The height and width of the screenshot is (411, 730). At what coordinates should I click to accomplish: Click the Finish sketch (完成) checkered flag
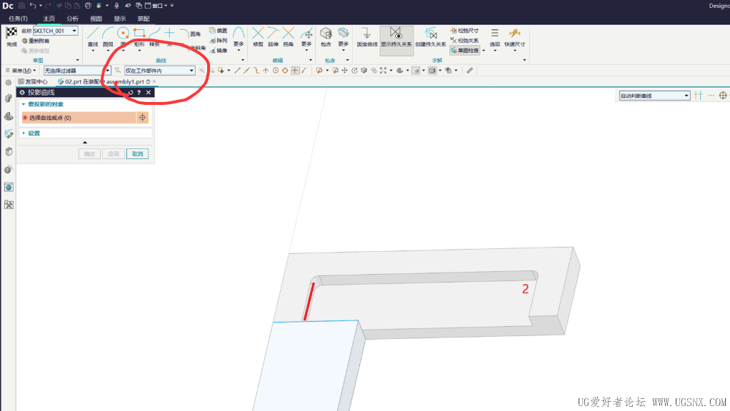click(11, 36)
